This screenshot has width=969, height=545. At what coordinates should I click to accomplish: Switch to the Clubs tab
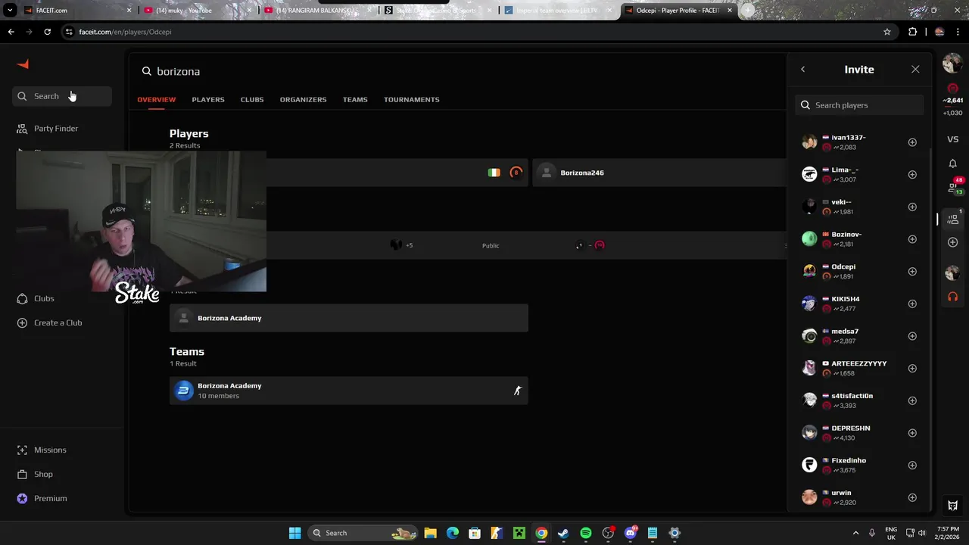[252, 99]
